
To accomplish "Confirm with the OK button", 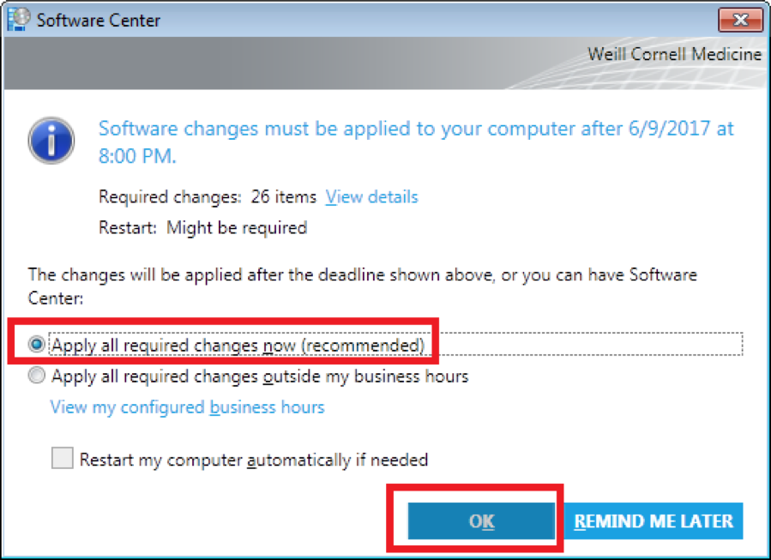I will [x=481, y=521].
